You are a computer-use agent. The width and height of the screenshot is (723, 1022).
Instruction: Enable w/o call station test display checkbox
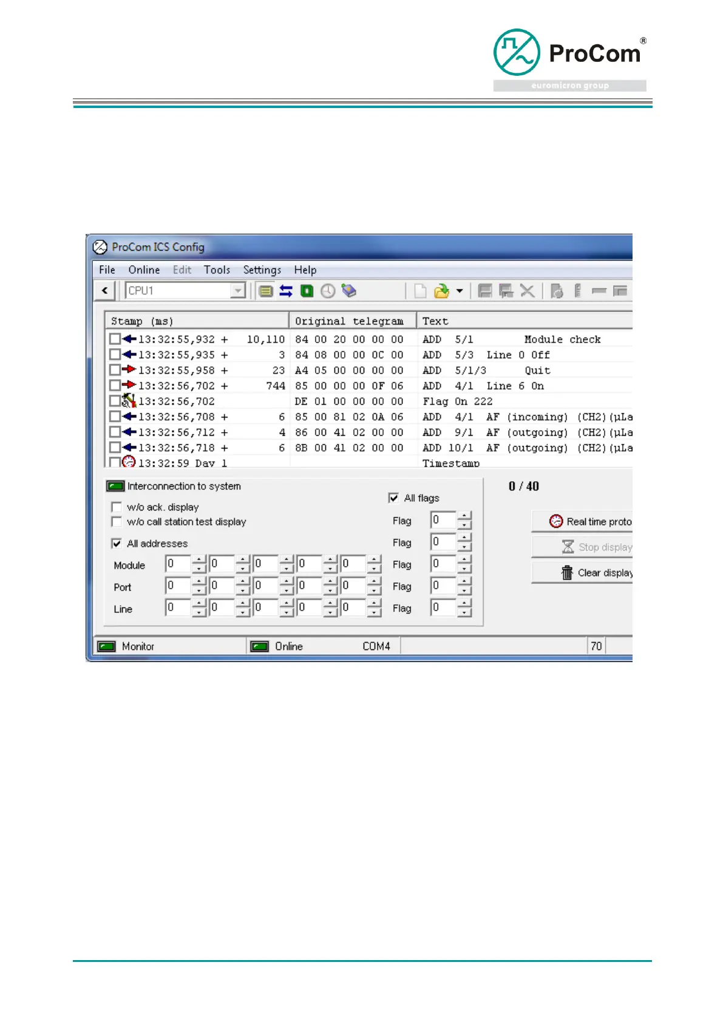(x=117, y=522)
